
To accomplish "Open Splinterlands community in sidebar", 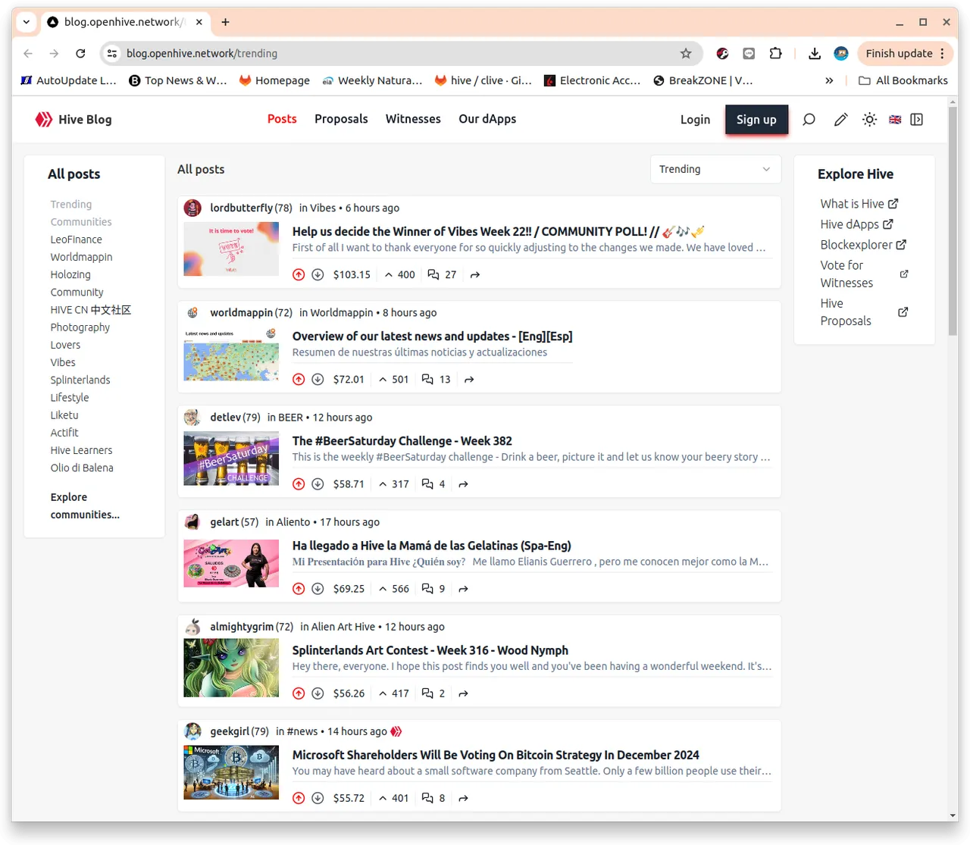I will (80, 380).
